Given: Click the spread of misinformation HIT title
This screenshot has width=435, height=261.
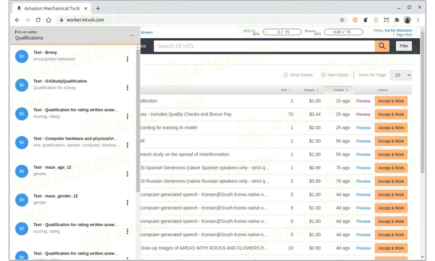Looking at the screenshot, I should coord(185,154).
